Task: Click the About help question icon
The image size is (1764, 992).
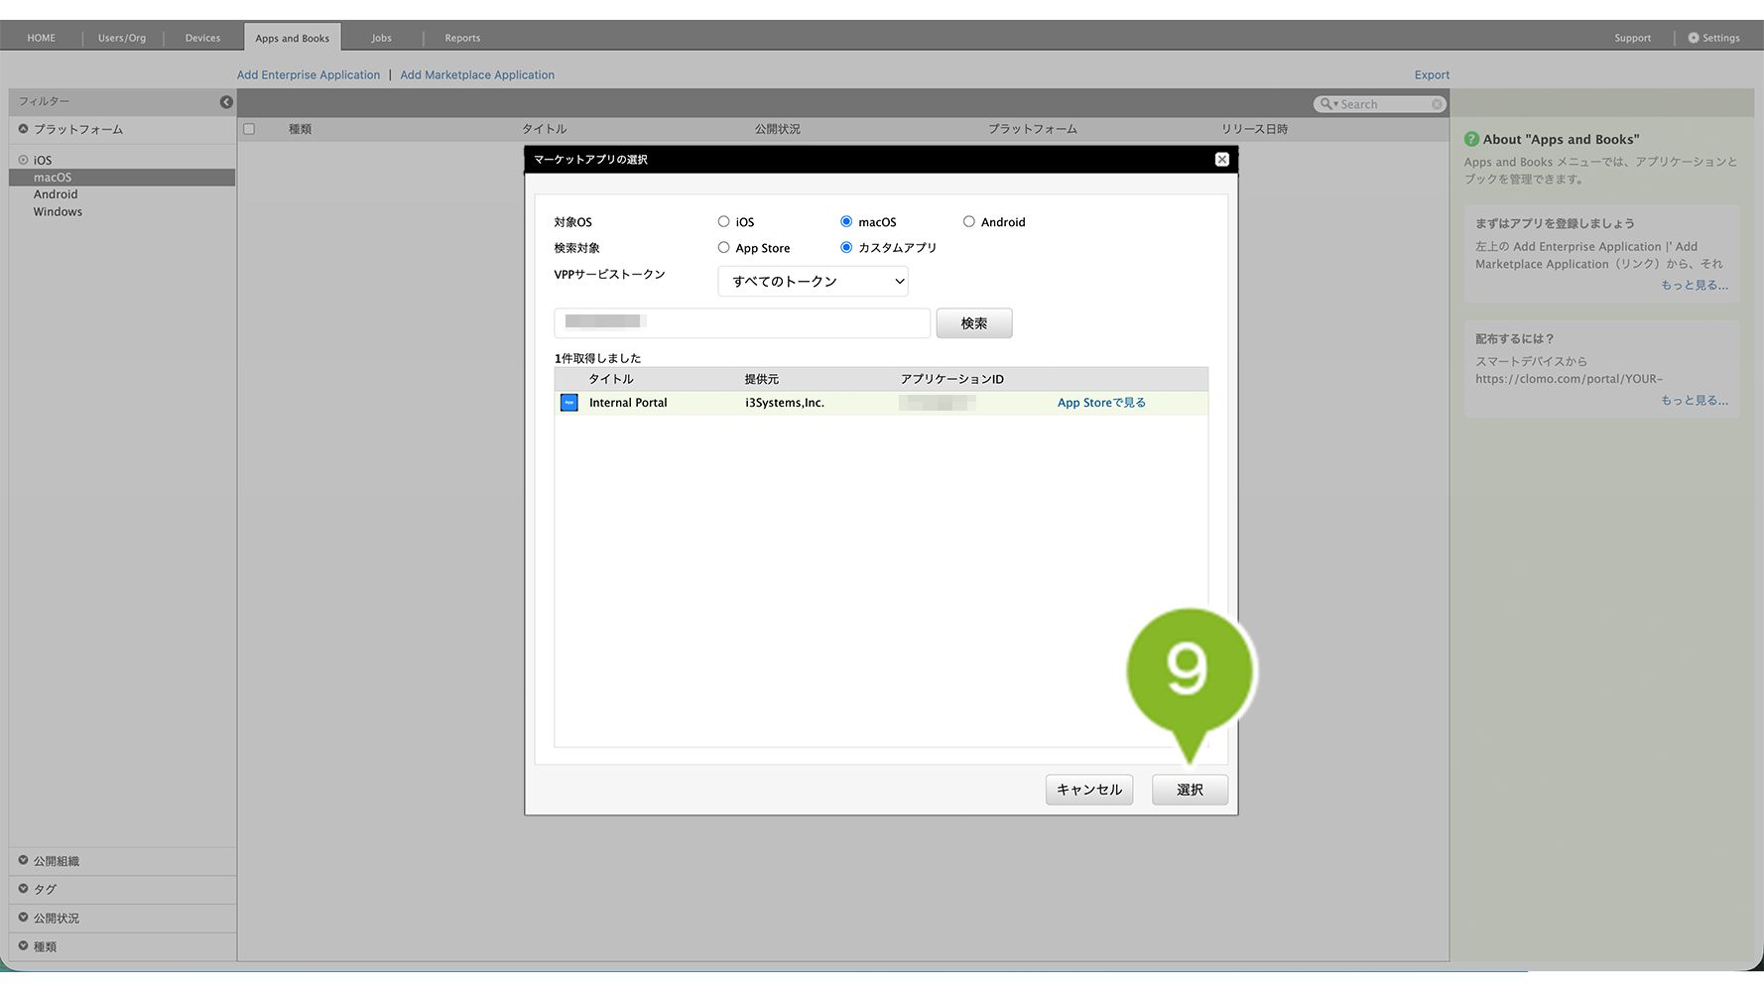Action: (1471, 140)
